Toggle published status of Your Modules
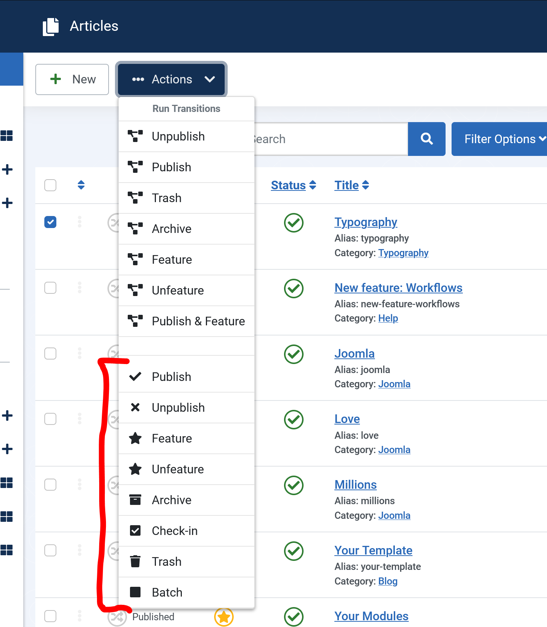Image resolution: width=547 pixels, height=627 pixels. coord(294,617)
